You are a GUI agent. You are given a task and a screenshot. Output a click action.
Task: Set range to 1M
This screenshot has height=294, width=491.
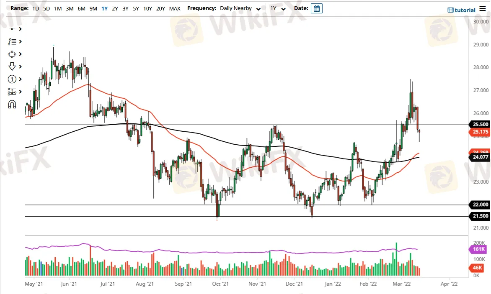point(58,8)
